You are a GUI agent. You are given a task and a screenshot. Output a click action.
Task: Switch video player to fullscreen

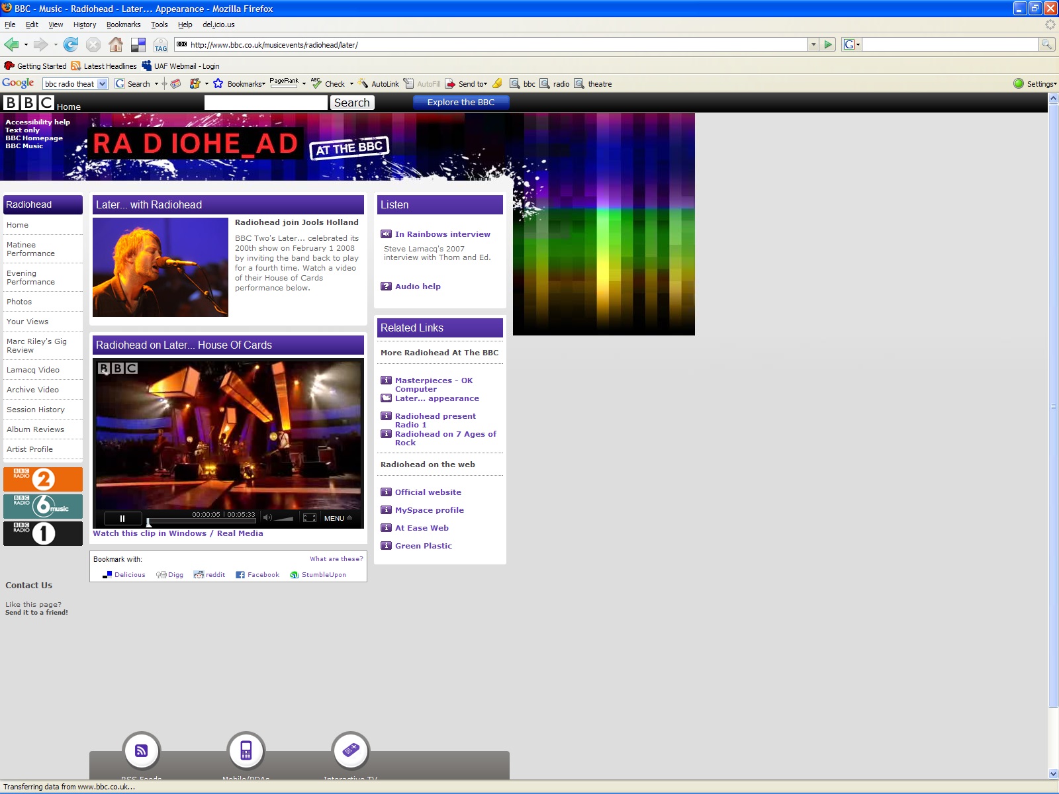tap(310, 517)
